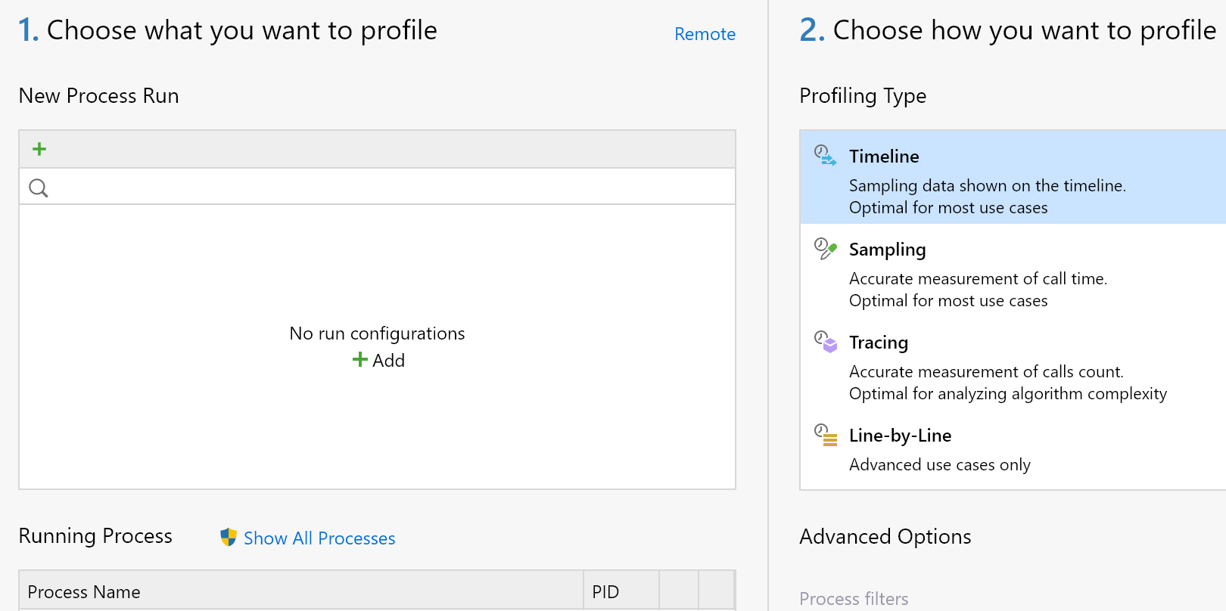Select the Line-by-Line profiling type title
The width and height of the screenshot is (1226, 611).
[900, 436]
